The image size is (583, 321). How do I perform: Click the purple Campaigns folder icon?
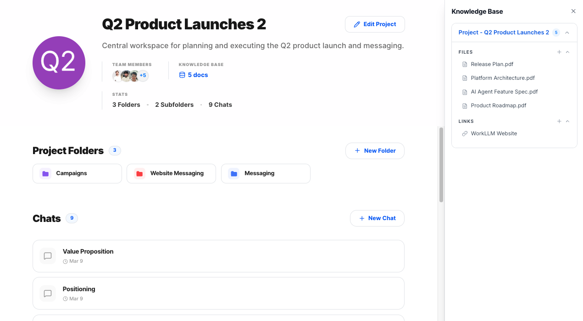45,174
